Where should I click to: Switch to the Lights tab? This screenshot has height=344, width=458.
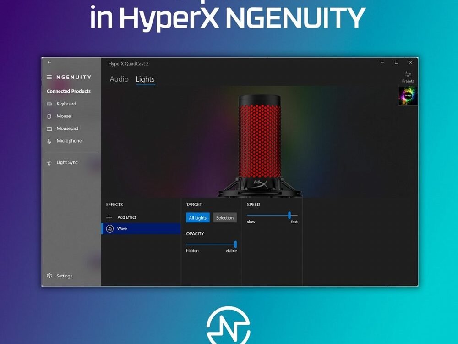[145, 79]
